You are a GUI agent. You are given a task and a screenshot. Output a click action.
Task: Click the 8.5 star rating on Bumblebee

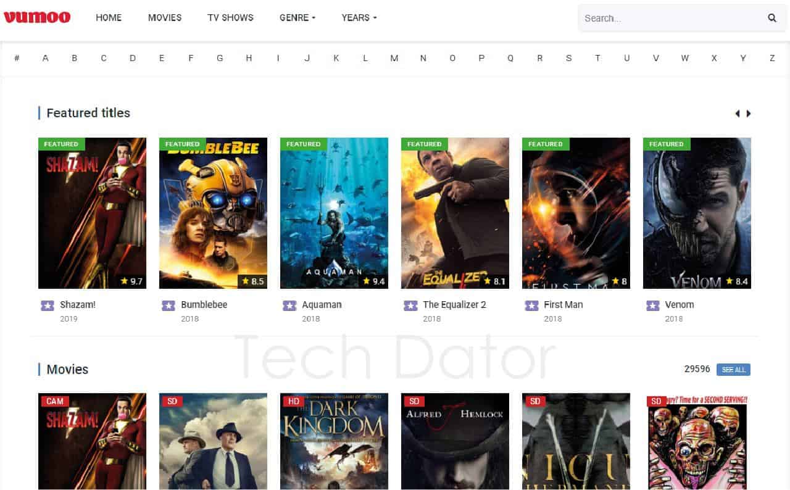[x=252, y=281]
